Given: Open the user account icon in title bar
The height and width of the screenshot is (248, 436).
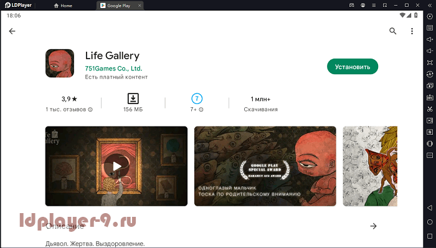Looking at the screenshot, I should pos(363,5).
